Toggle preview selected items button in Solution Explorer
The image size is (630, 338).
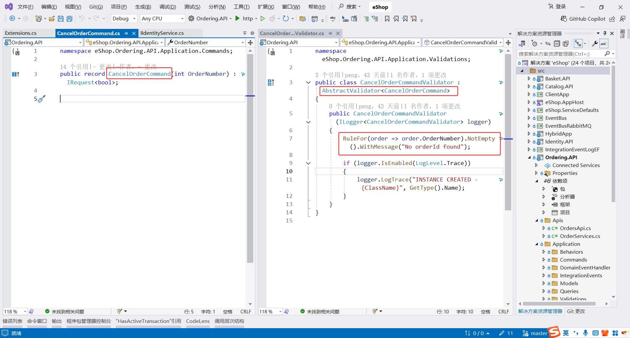604,44
